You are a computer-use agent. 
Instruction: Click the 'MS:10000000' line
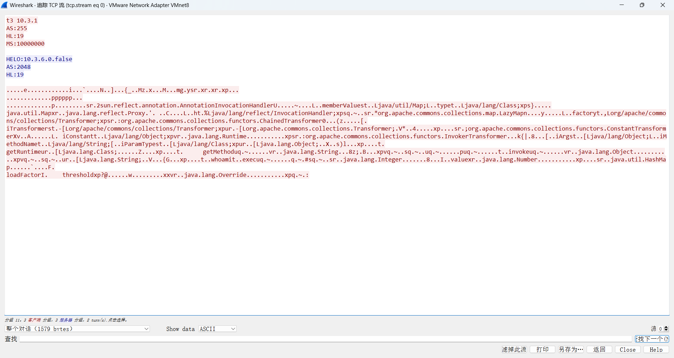click(25, 44)
